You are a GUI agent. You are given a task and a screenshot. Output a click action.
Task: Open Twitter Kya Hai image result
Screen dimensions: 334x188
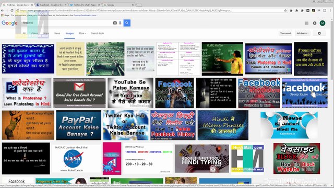[x=126, y=125]
